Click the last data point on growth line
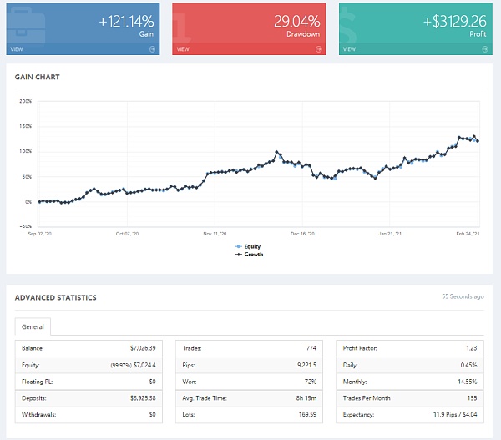 (478, 141)
